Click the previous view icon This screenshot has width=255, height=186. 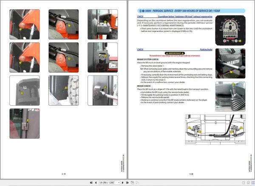(132, 183)
